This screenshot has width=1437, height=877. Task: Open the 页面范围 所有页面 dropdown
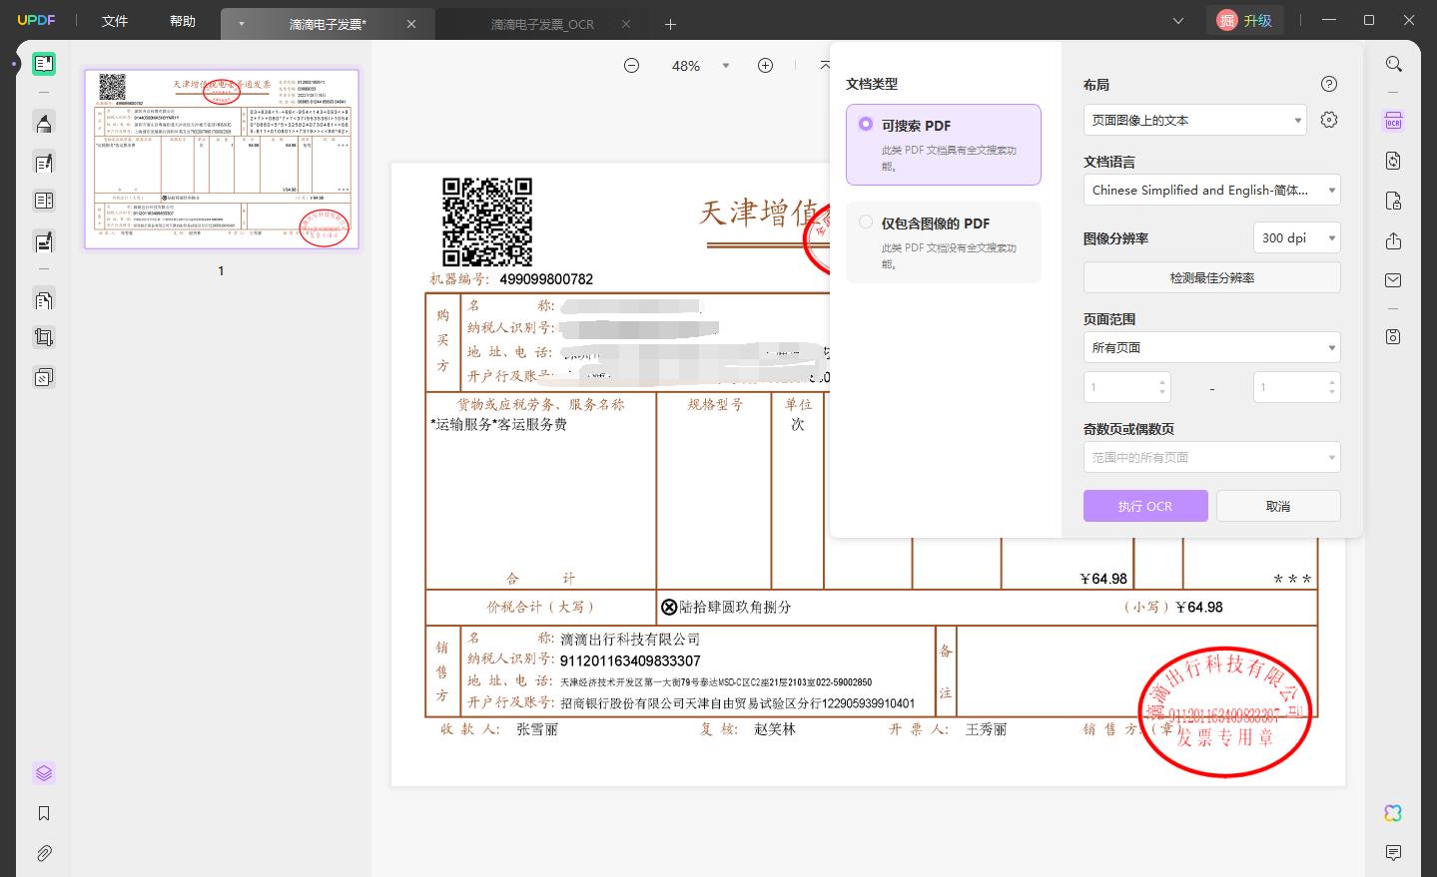point(1211,347)
